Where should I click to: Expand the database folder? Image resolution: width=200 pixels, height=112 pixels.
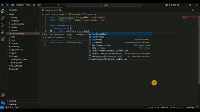(23, 21)
